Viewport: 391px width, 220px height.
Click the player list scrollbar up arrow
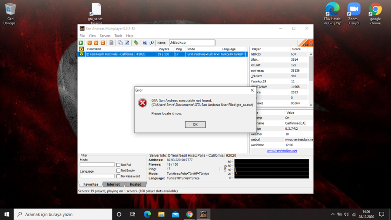click(x=311, y=54)
